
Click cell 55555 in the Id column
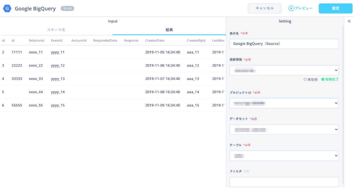pos(17,105)
